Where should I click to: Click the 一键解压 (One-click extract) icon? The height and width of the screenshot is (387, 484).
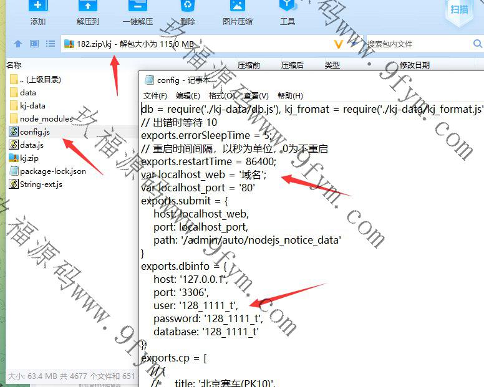(x=137, y=7)
